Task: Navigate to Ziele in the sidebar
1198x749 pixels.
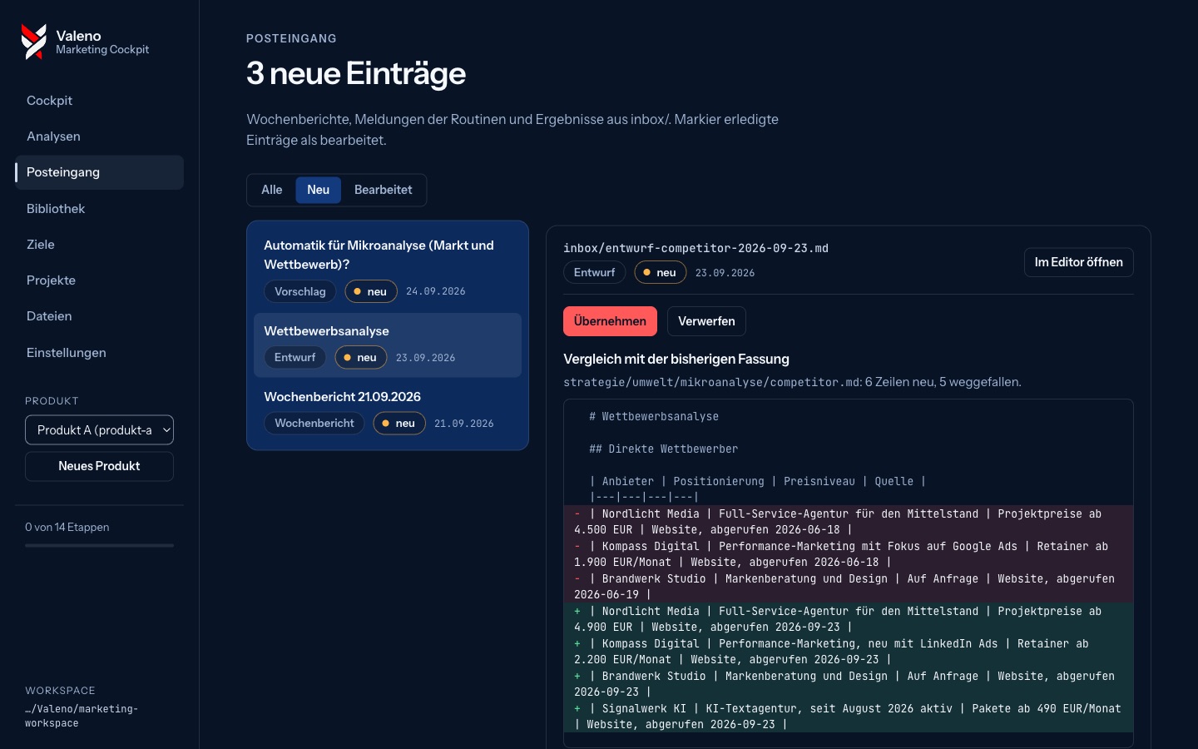Action: pyautogui.click(x=99, y=245)
